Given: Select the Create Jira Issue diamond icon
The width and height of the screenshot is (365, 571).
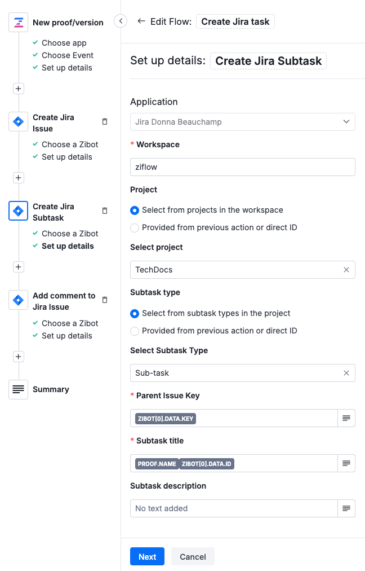Looking at the screenshot, I should click(x=17, y=121).
